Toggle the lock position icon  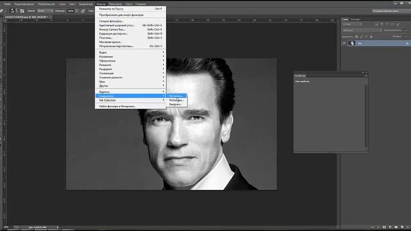click(x=366, y=37)
